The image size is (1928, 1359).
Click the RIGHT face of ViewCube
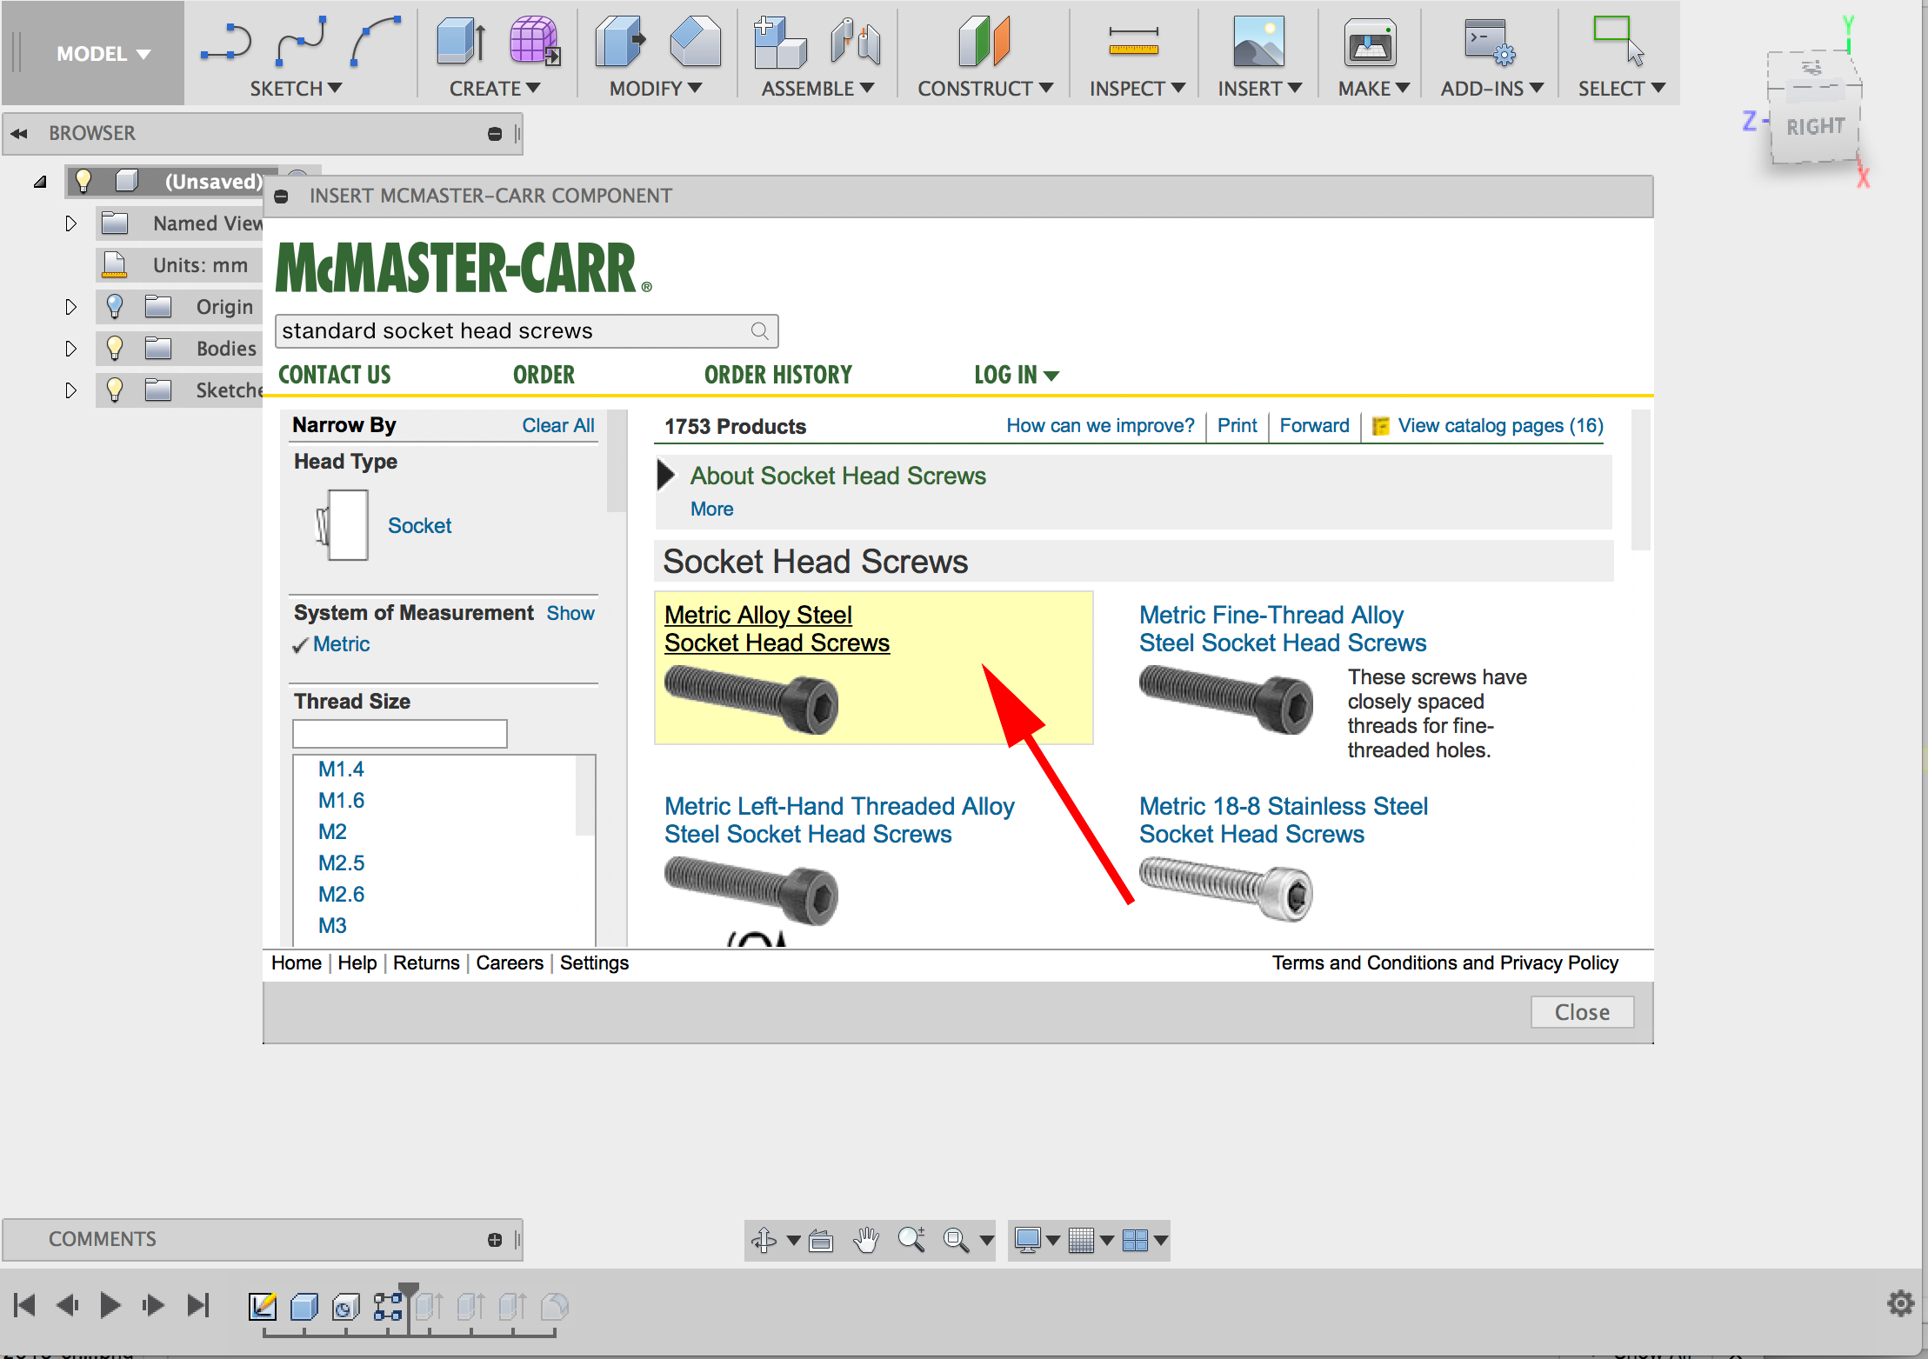point(1815,127)
